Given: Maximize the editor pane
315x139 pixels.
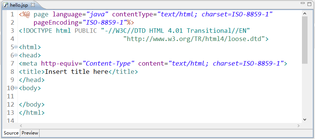Looking at the screenshot, I should point(309,4).
